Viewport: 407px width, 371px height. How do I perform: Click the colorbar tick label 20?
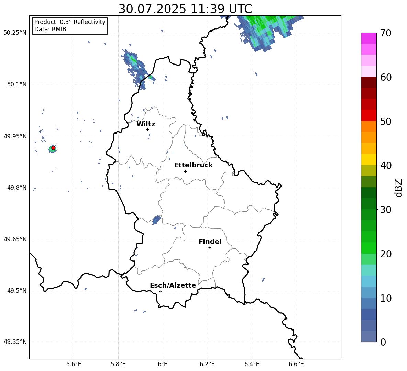[386, 254]
